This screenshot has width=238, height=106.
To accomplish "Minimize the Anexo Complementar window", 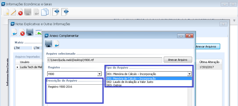I will pos(181,36).
